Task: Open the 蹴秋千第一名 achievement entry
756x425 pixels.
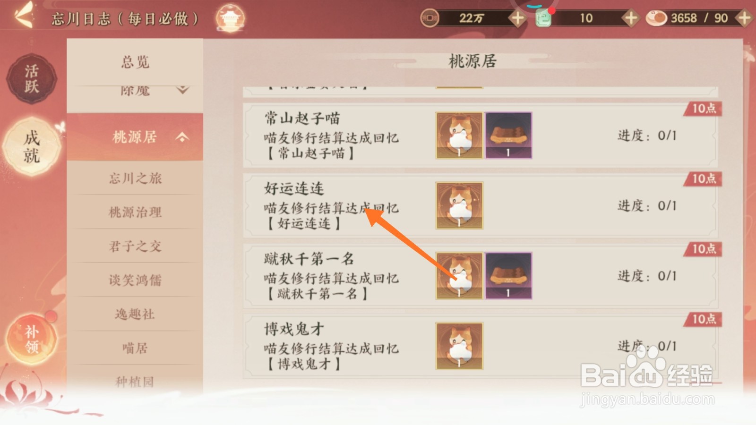Action: [x=480, y=276]
